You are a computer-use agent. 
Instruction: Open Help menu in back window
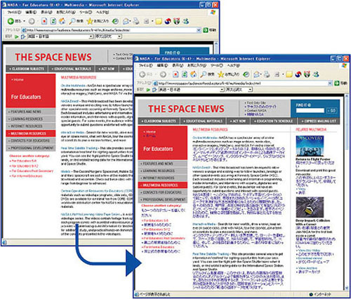tap(102, 12)
